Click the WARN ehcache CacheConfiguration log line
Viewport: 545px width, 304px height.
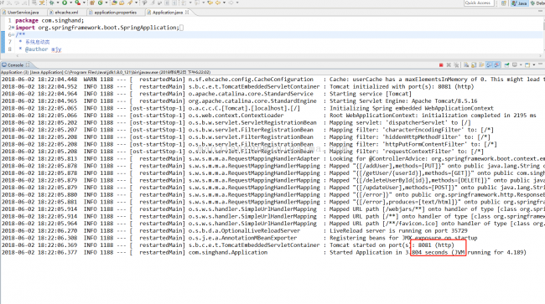(272, 80)
